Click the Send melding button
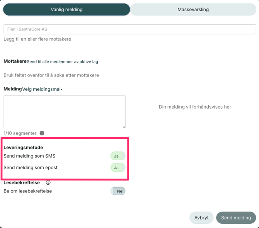The width and height of the screenshot is (259, 228). tap(236, 218)
